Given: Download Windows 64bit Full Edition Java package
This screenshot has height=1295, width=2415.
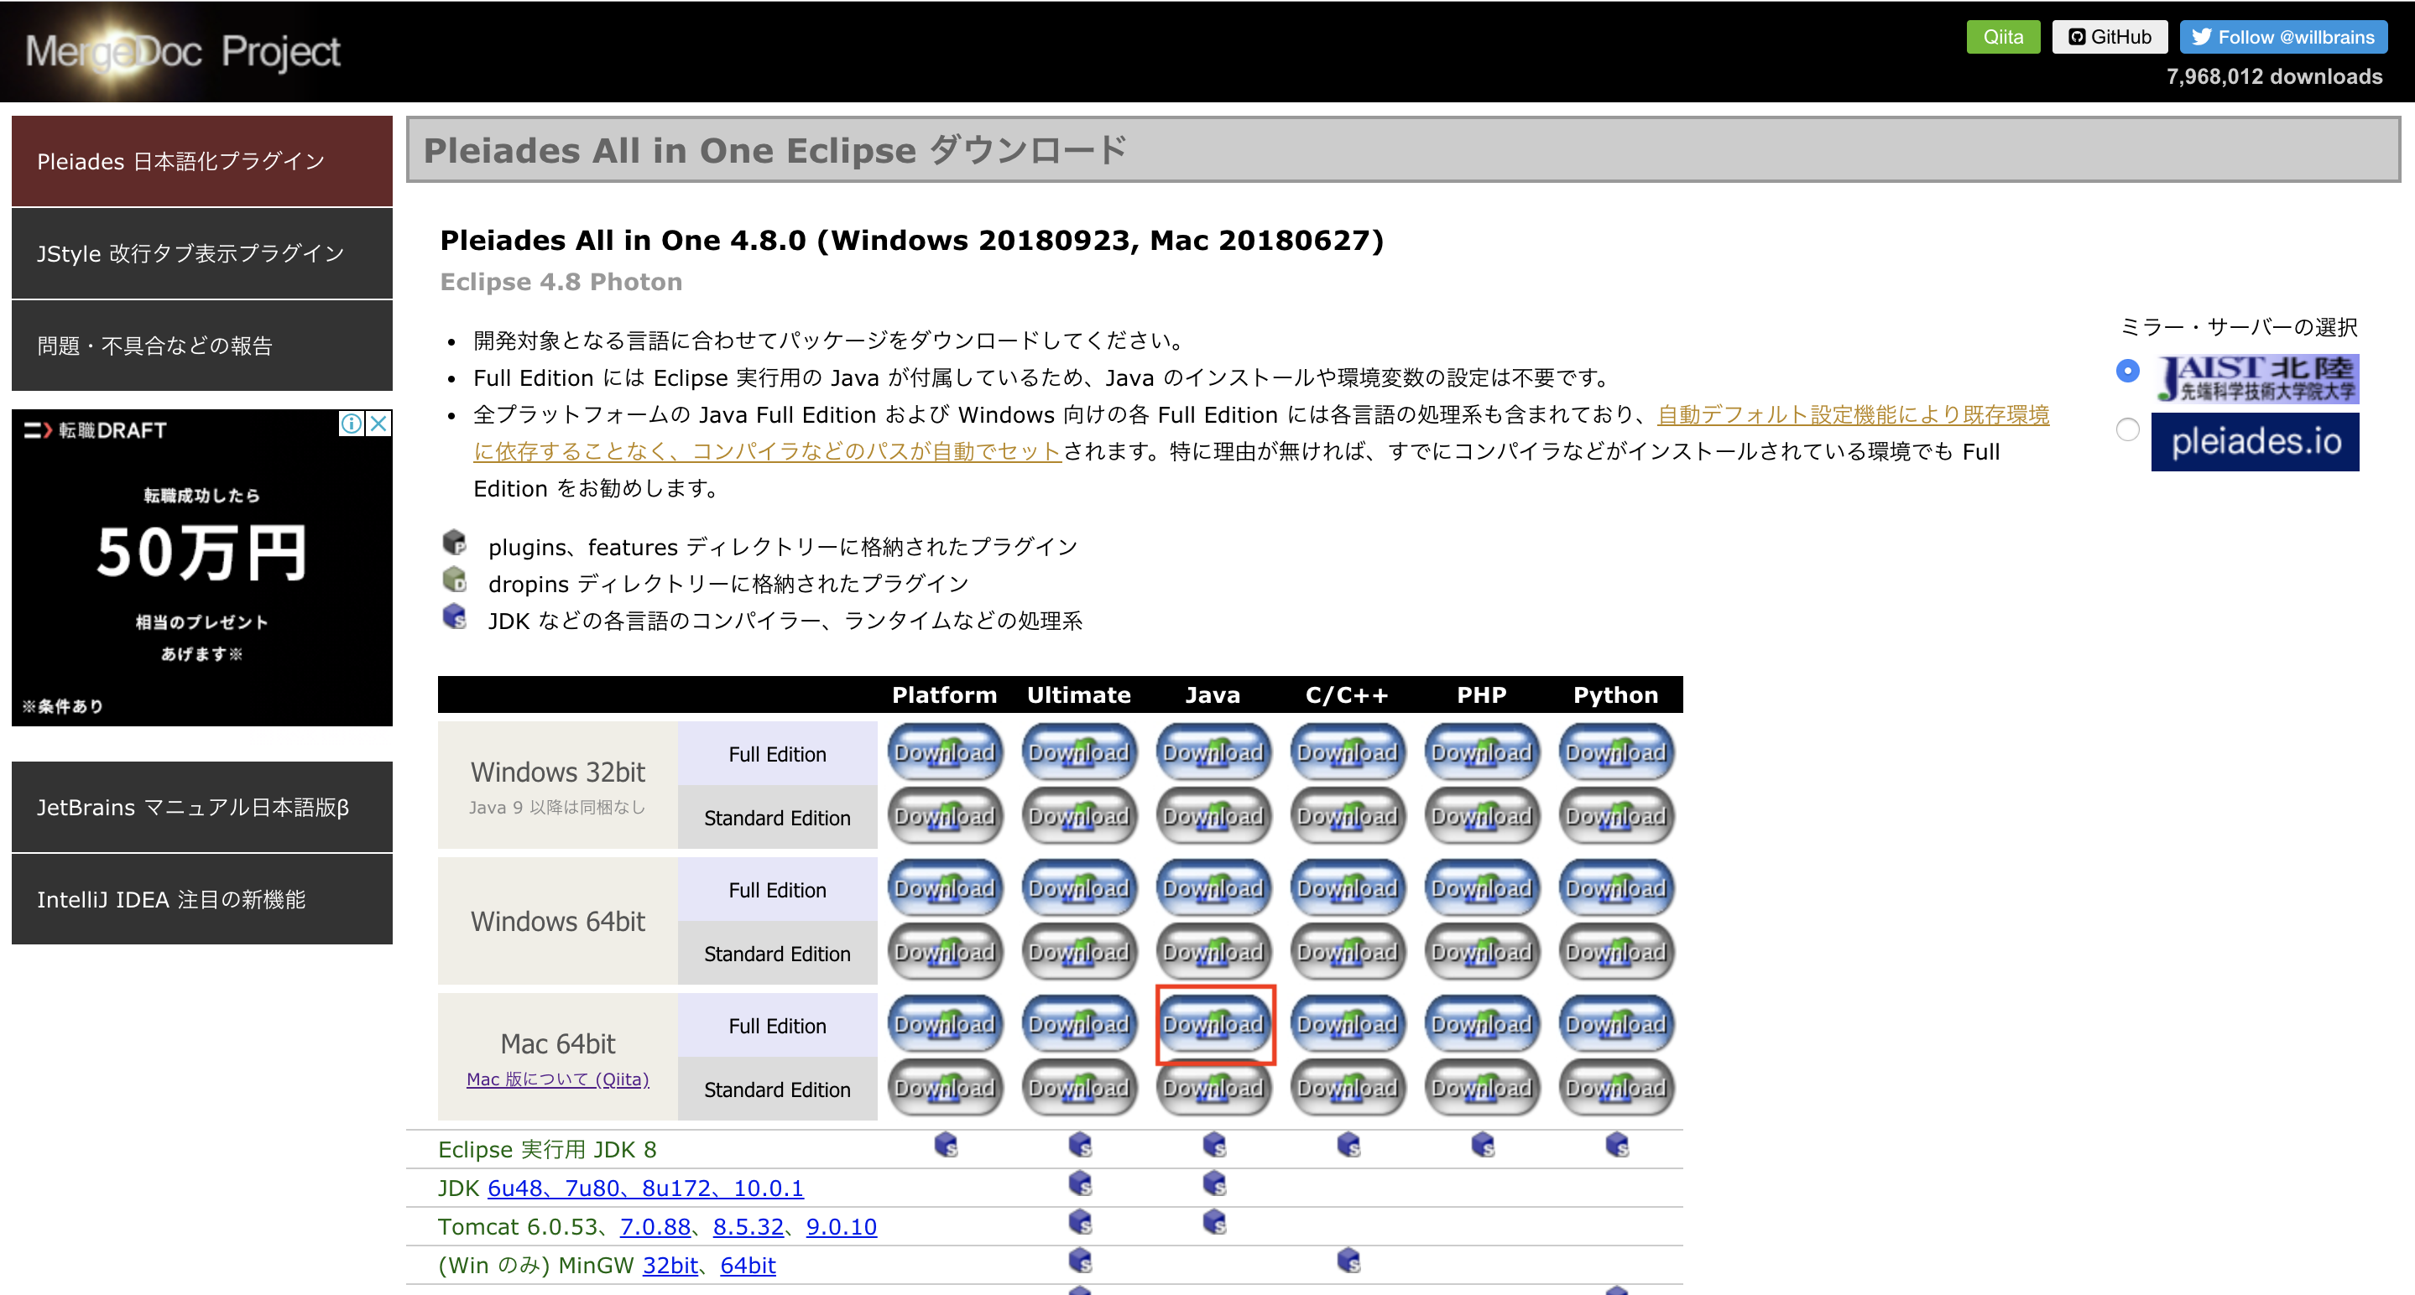Looking at the screenshot, I should (x=1213, y=888).
